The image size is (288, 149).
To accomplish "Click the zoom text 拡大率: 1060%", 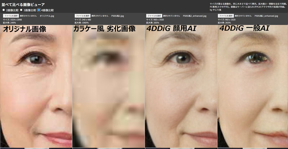I will coord(82,23).
